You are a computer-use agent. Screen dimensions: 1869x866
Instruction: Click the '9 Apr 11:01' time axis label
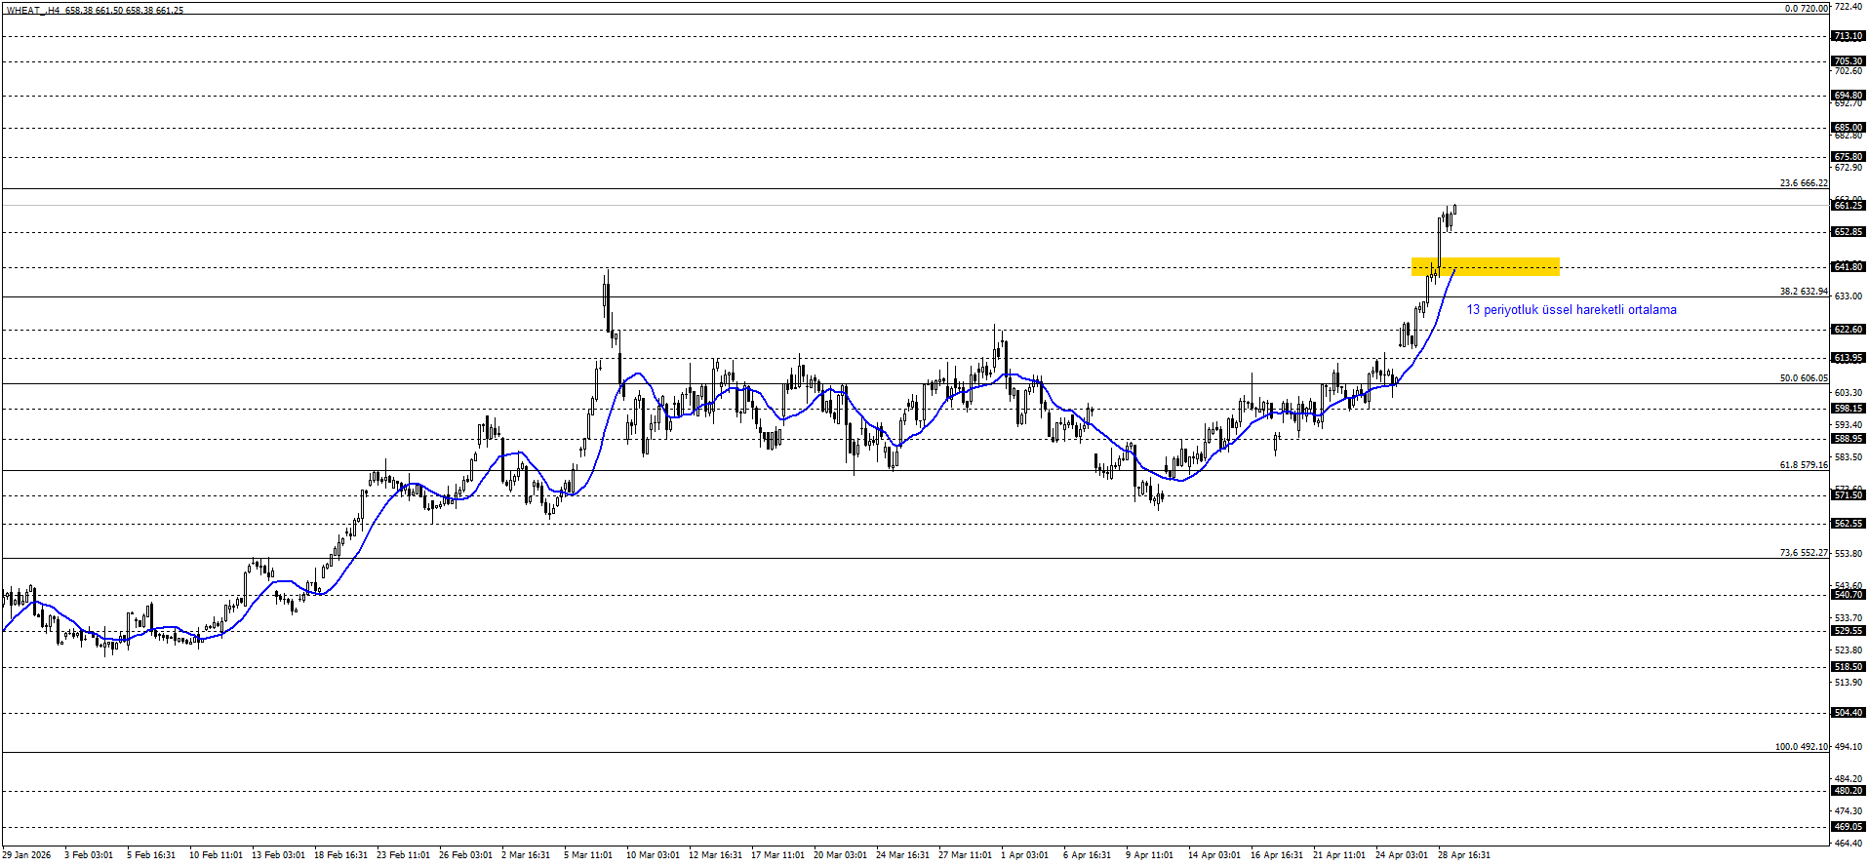1150,855
